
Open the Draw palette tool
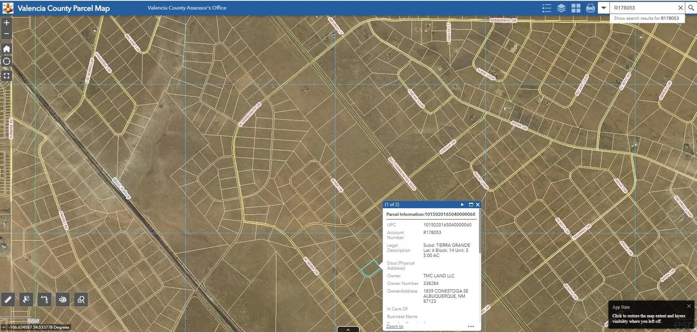[63, 299]
